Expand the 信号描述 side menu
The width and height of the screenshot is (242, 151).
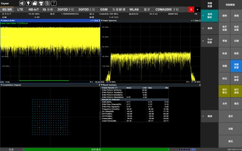click(x=209, y=16)
